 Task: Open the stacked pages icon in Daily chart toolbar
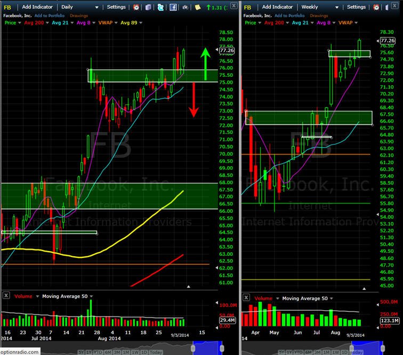click(148, 7)
